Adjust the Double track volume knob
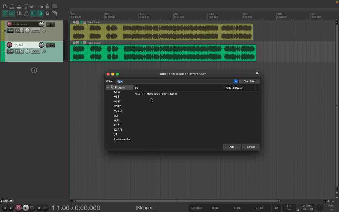 [x=41, y=45]
